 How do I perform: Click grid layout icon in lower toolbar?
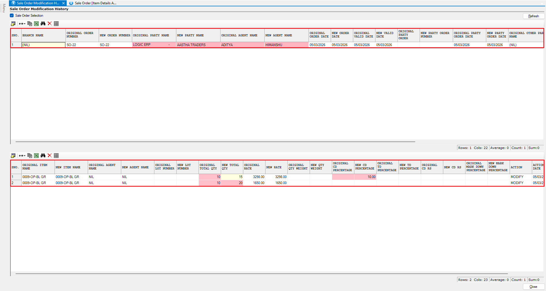[x=56, y=156]
